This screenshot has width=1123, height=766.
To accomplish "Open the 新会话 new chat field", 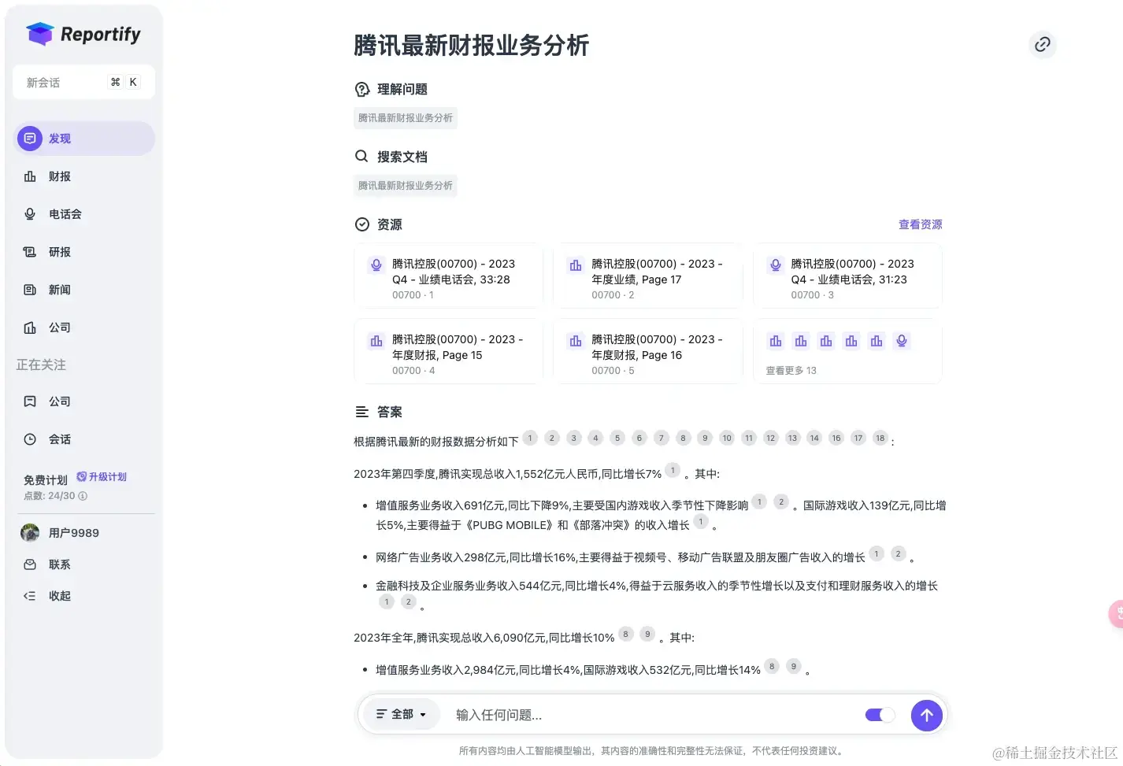I will coord(83,82).
